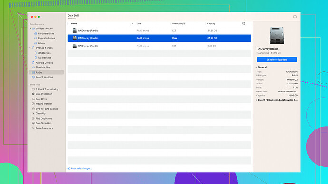Click the 8,58 GB capacity cell

tap(212, 46)
